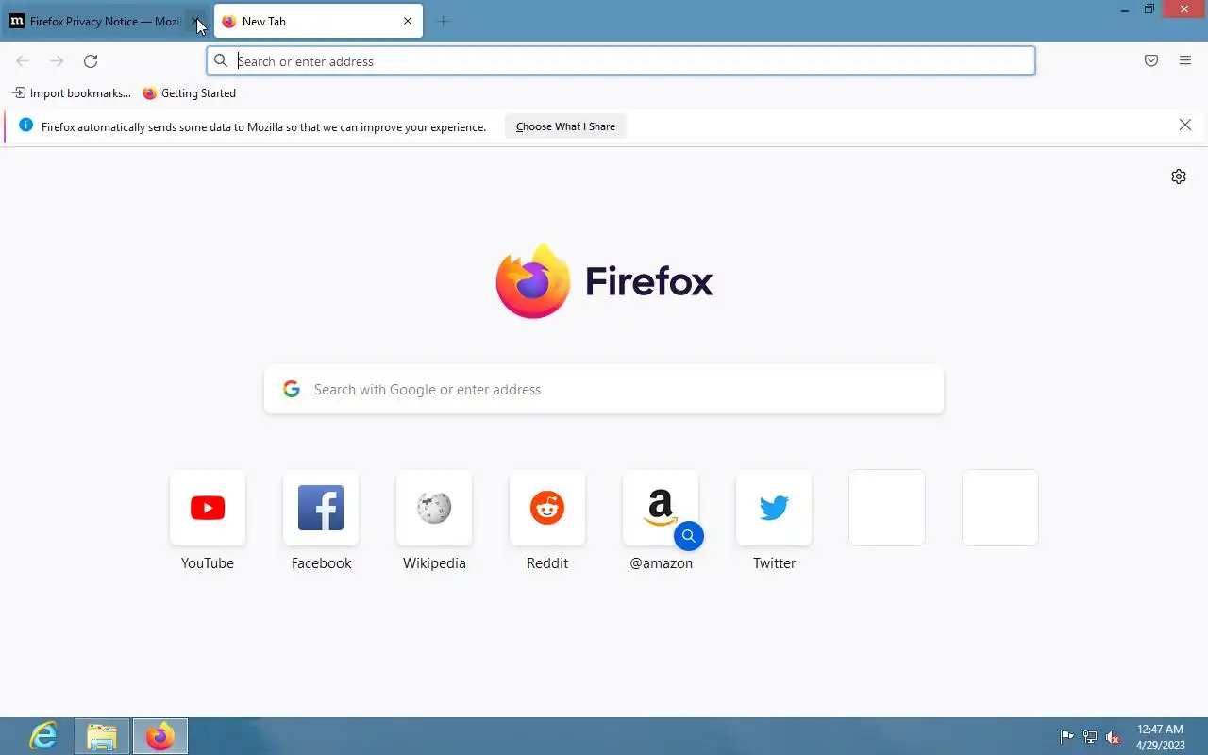This screenshot has width=1208, height=755.
Task: Launch Internet Explorer from the taskbar
Action: pos(43,736)
